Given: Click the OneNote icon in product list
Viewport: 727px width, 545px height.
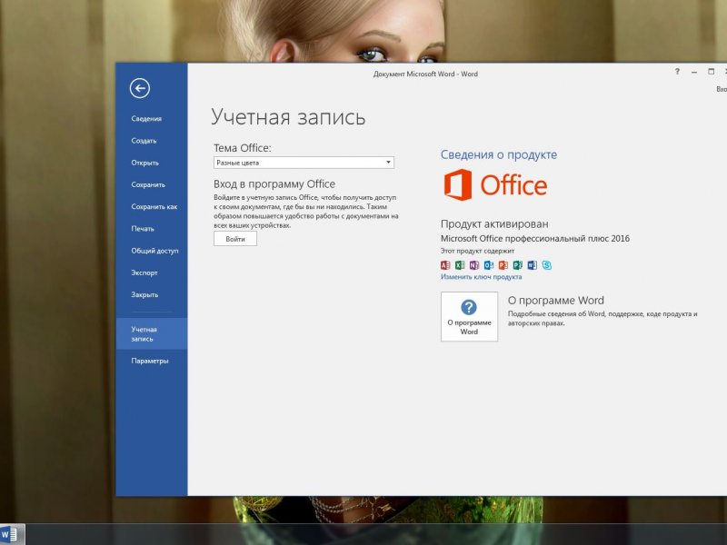Looking at the screenshot, I should click(473, 265).
